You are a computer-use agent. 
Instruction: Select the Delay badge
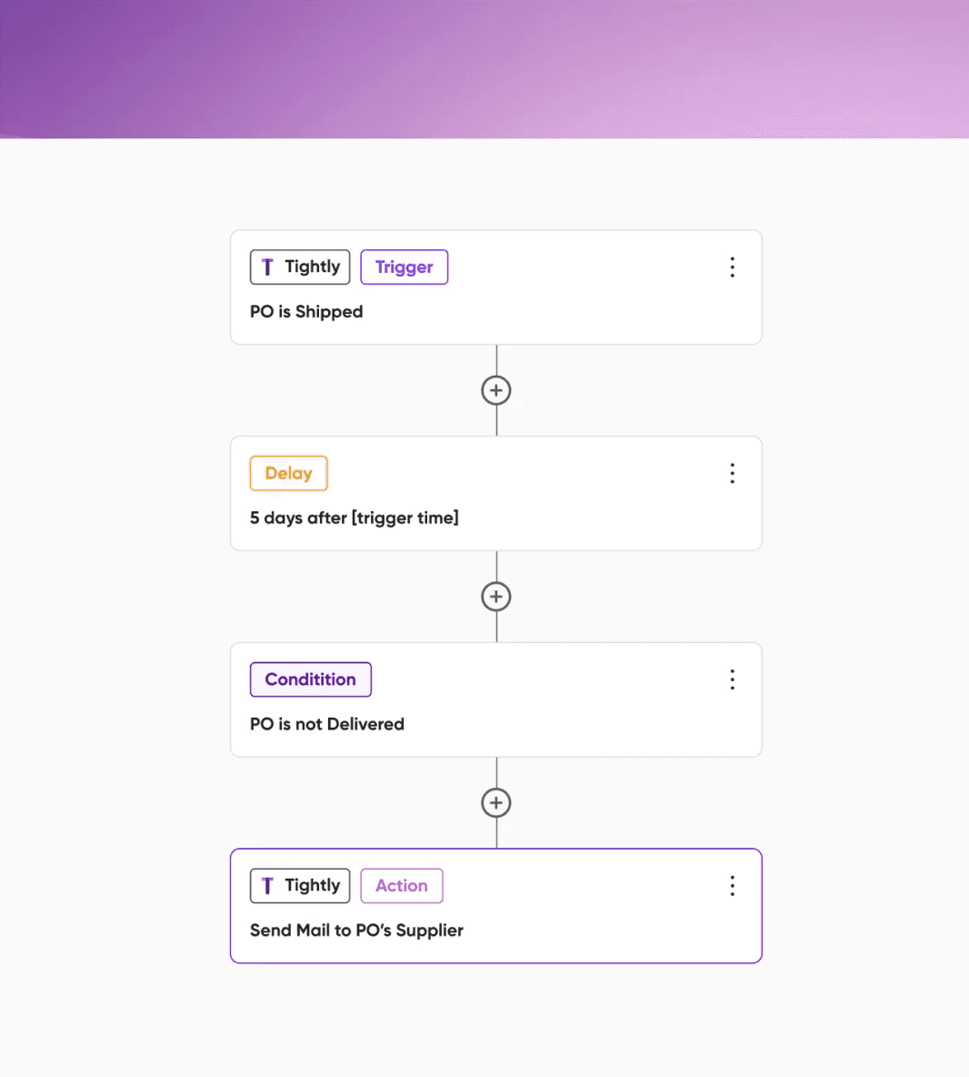point(289,473)
